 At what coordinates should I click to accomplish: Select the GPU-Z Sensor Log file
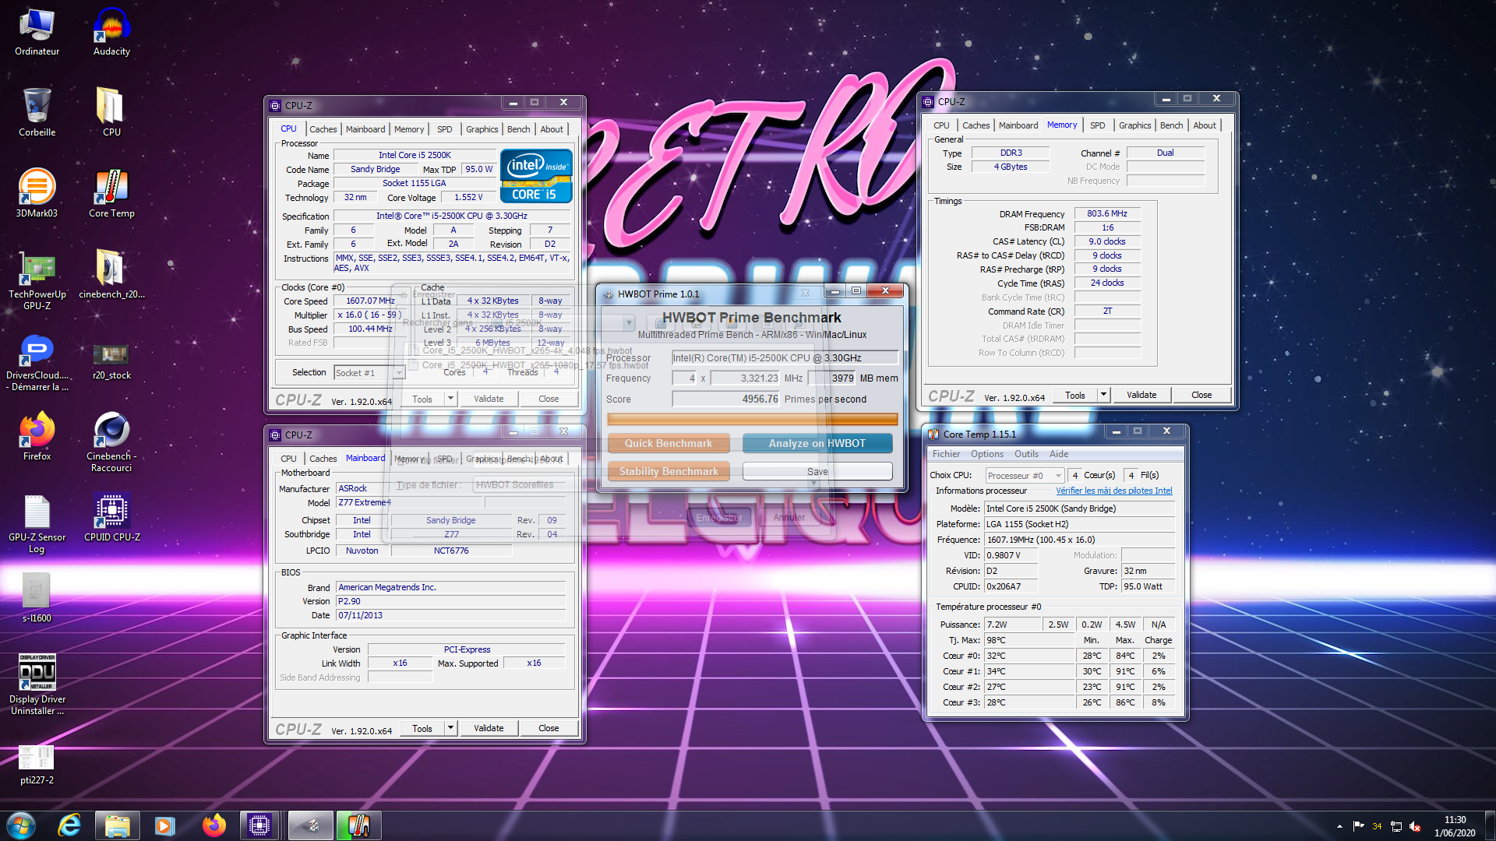[x=37, y=524]
